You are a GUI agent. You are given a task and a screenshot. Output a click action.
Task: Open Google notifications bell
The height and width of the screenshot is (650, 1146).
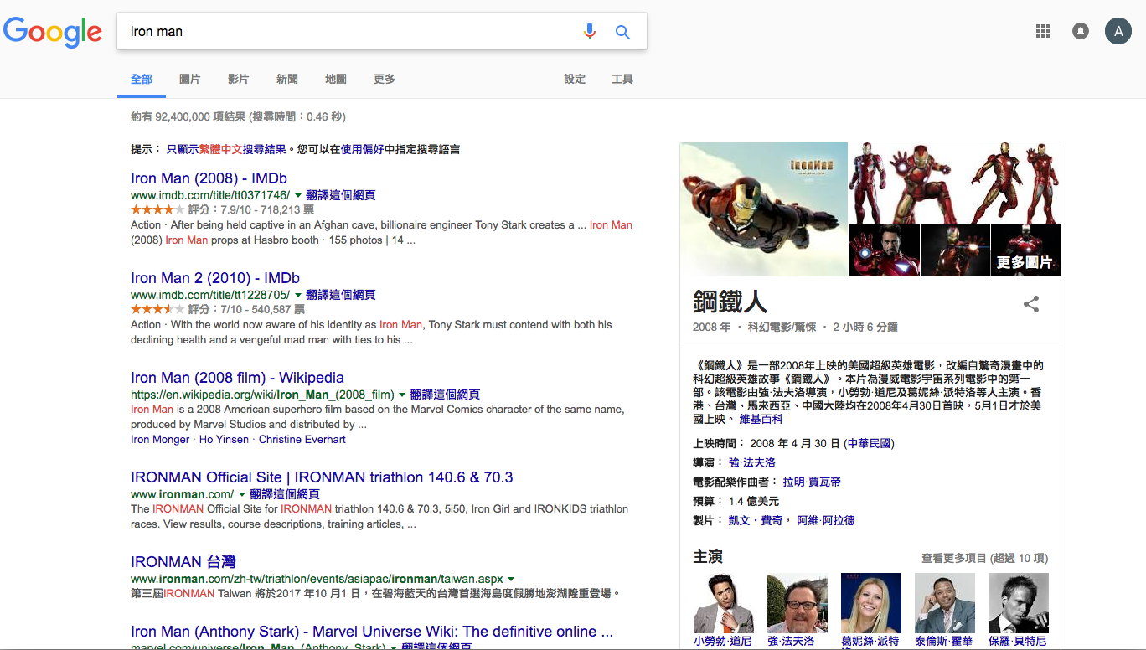click(x=1081, y=32)
